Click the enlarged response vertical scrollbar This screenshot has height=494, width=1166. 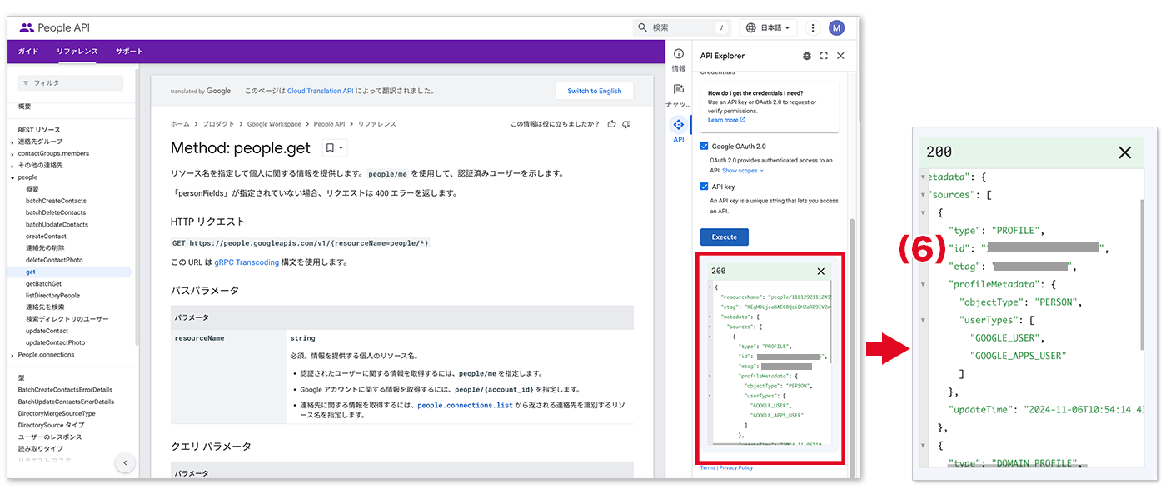pyautogui.click(x=1144, y=275)
